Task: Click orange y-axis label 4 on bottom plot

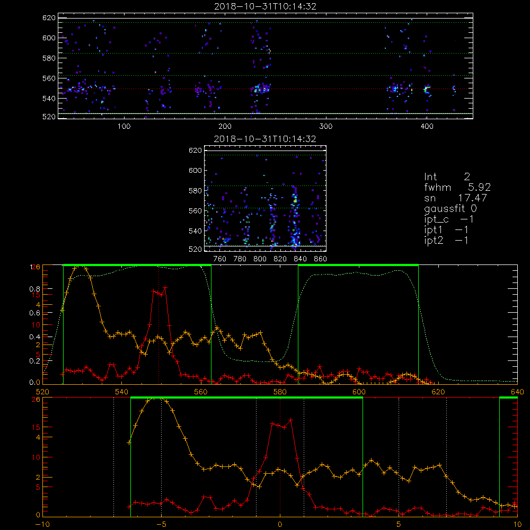Action: [38, 437]
